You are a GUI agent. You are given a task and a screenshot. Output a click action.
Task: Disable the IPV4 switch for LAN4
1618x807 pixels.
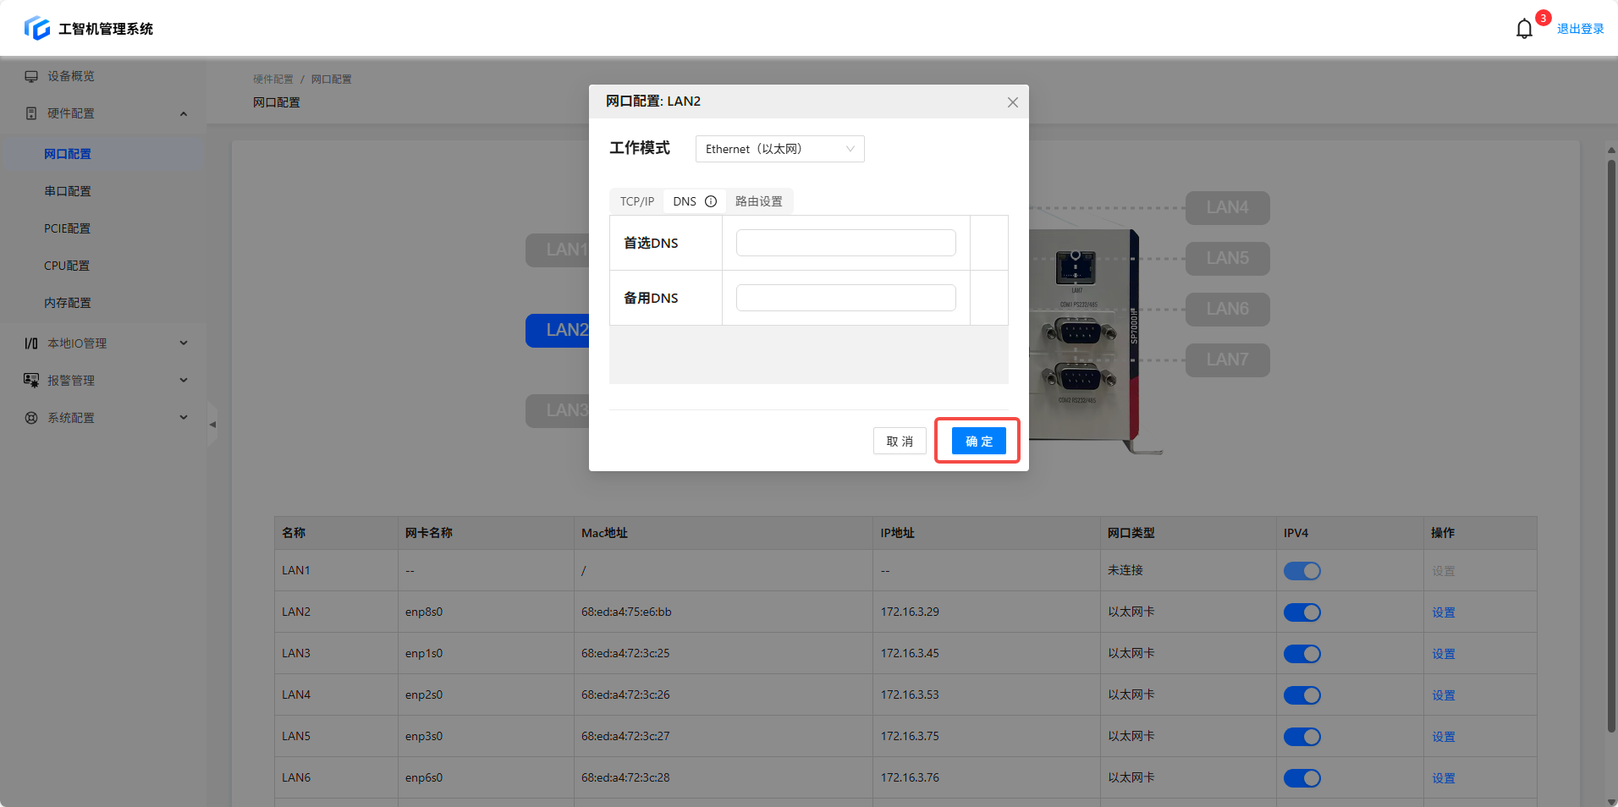click(1302, 695)
